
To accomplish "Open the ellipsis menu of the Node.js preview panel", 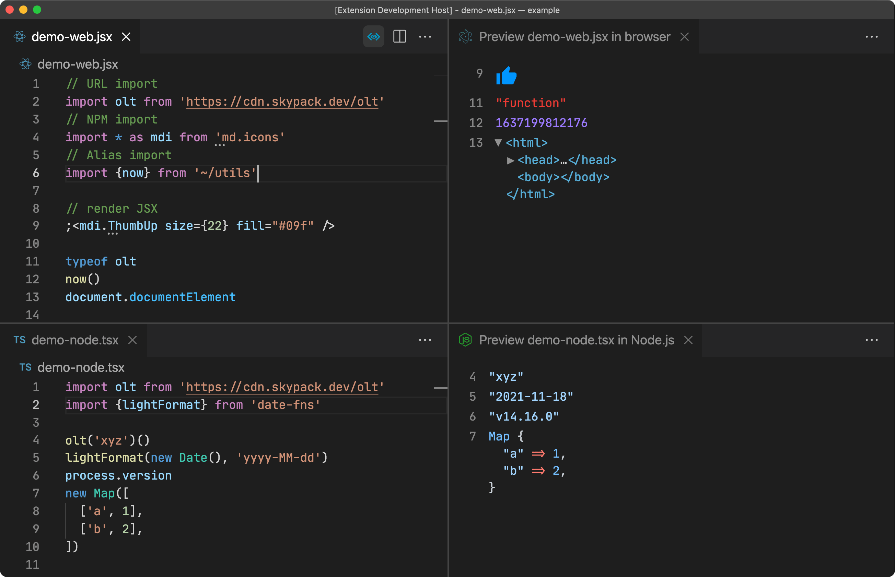I will [x=872, y=340].
